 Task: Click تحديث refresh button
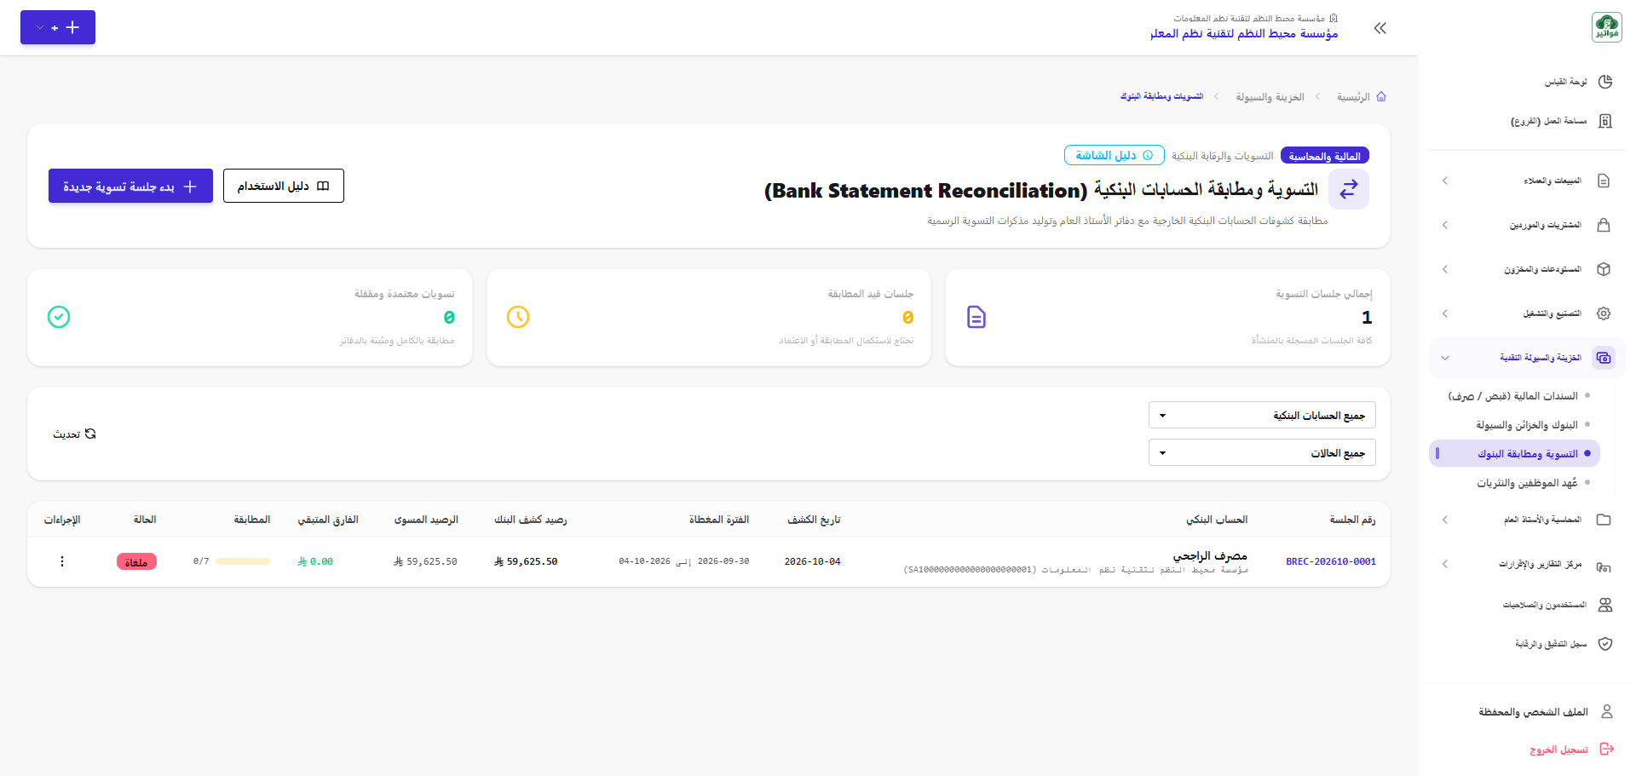(x=74, y=434)
